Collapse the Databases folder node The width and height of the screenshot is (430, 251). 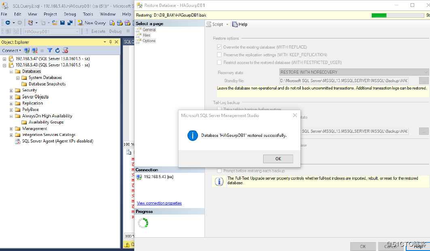(x=11, y=72)
